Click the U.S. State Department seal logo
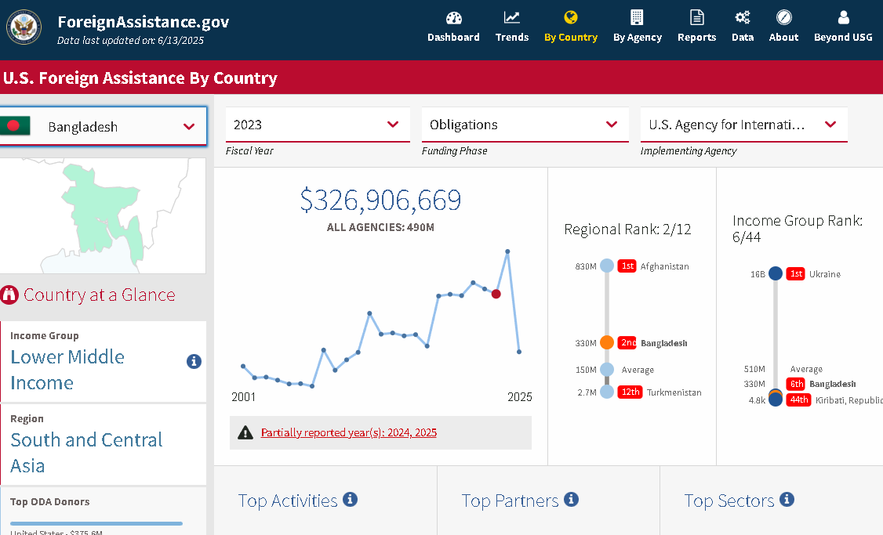The image size is (883, 535). click(24, 27)
